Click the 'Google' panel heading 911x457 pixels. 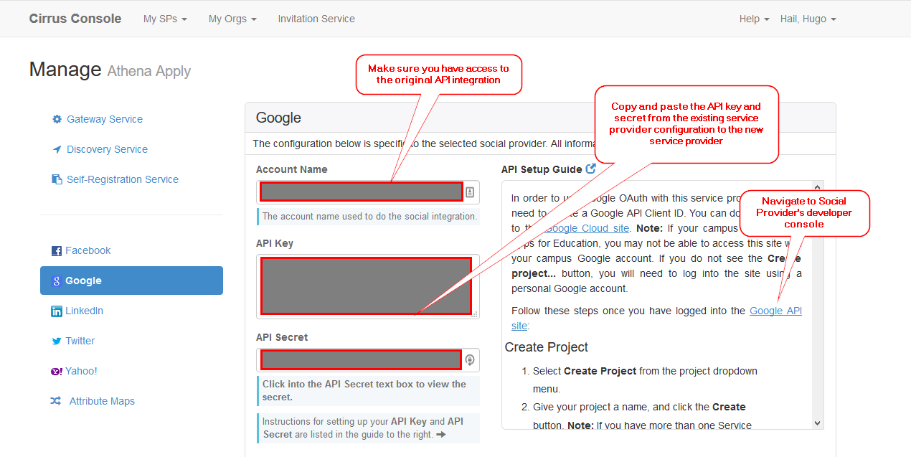278,118
